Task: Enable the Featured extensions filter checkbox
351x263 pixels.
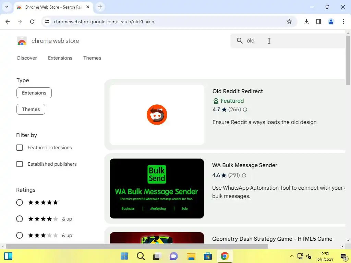Action: pyautogui.click(x=20, y=148)
